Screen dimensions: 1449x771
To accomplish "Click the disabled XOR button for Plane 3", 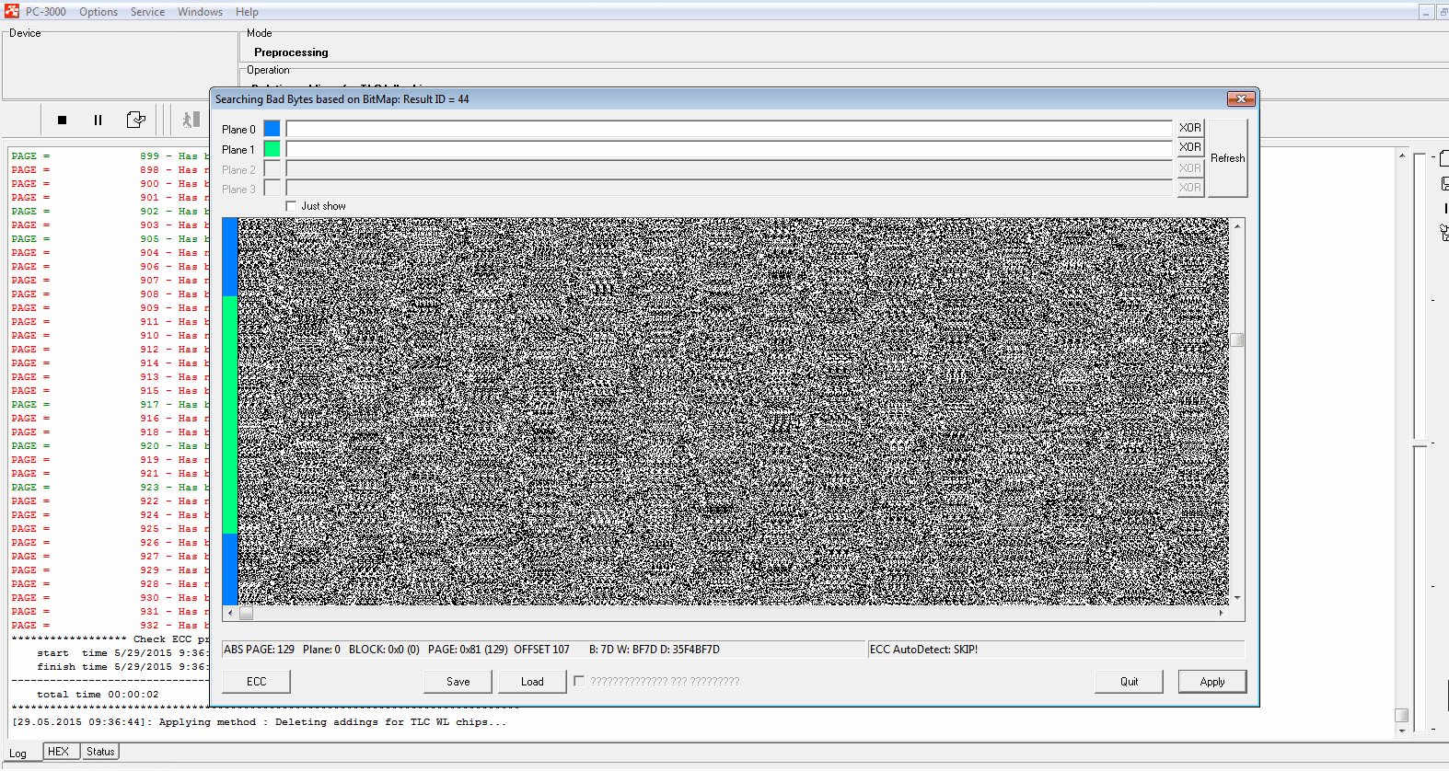I will [1190, 188].
